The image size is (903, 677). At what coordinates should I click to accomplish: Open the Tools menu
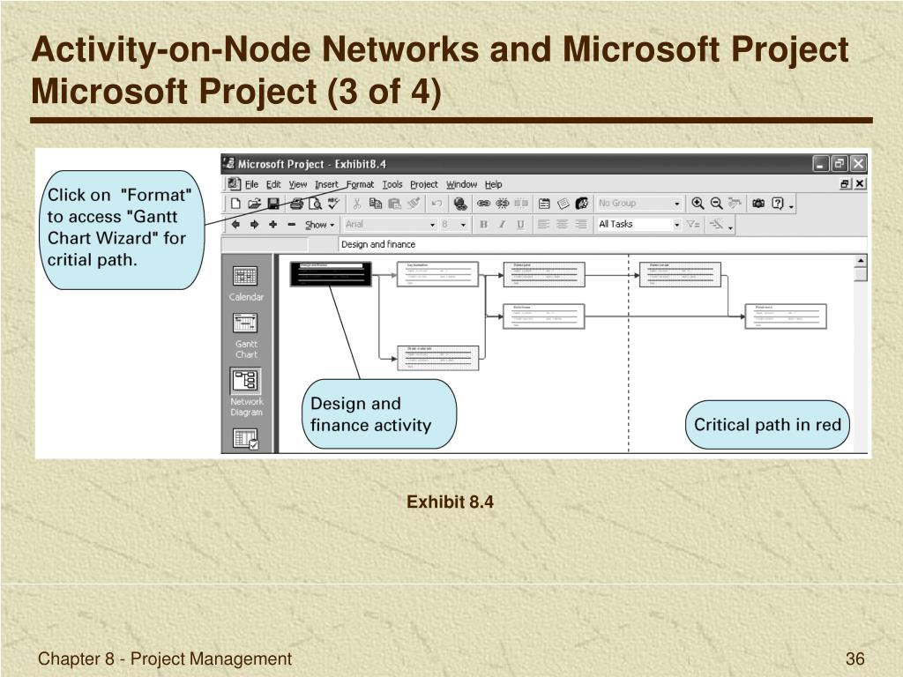click(392, 184)
